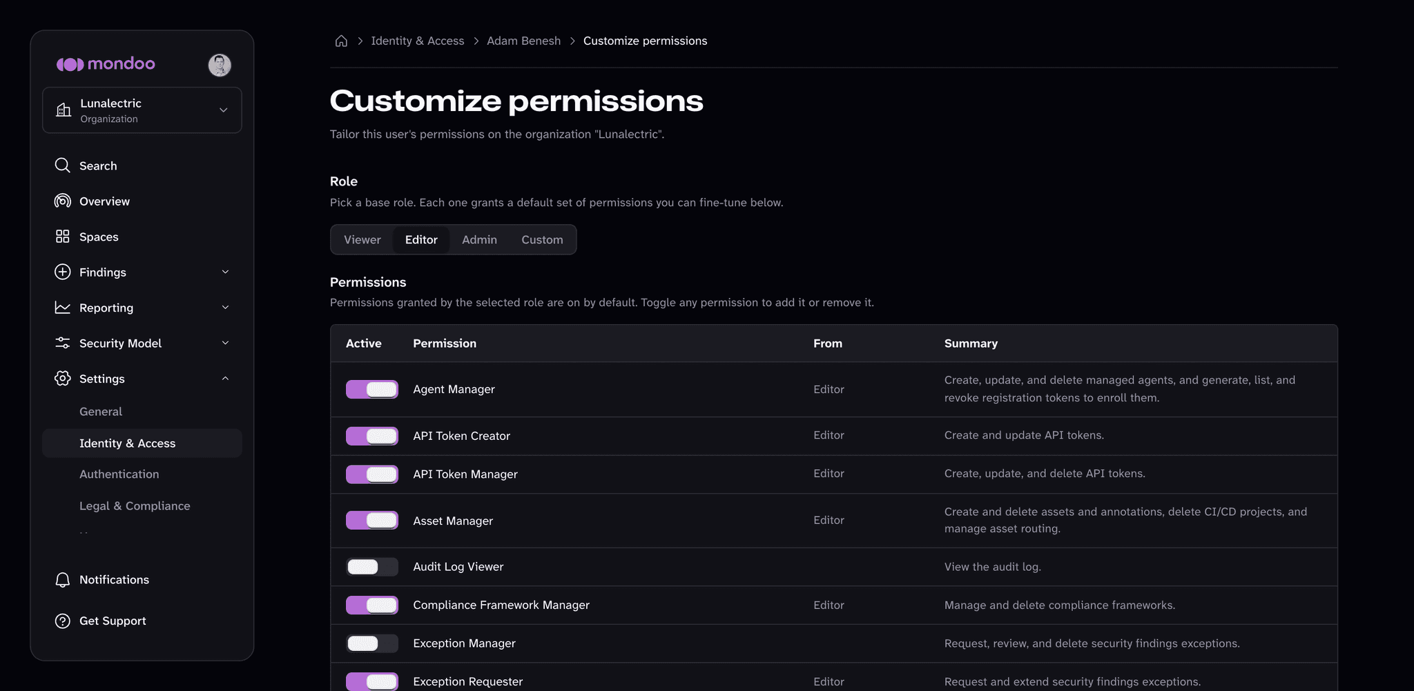Select the Editor role tab

pos(421,239)
